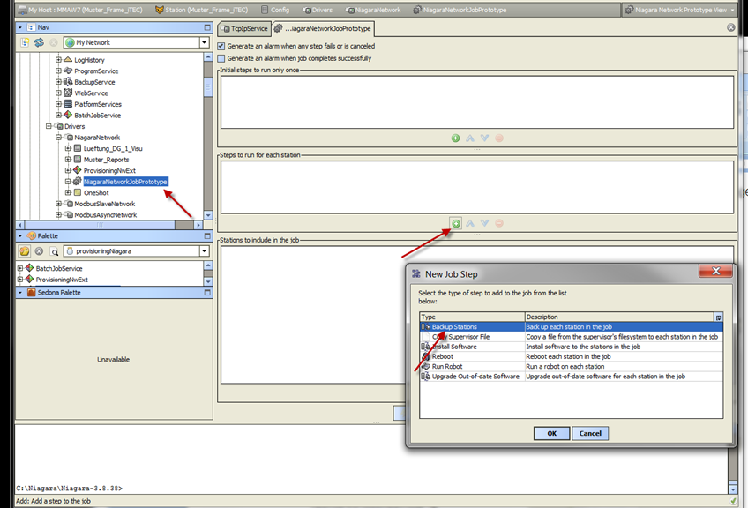
Task: Click the Config breadcrumb item
Action: (x=275, y=10)
